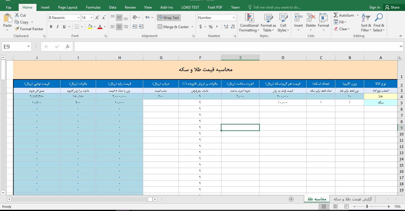405x211 pixels.
Task: Open the Format cells menu
Action: (x=323, y=23)
